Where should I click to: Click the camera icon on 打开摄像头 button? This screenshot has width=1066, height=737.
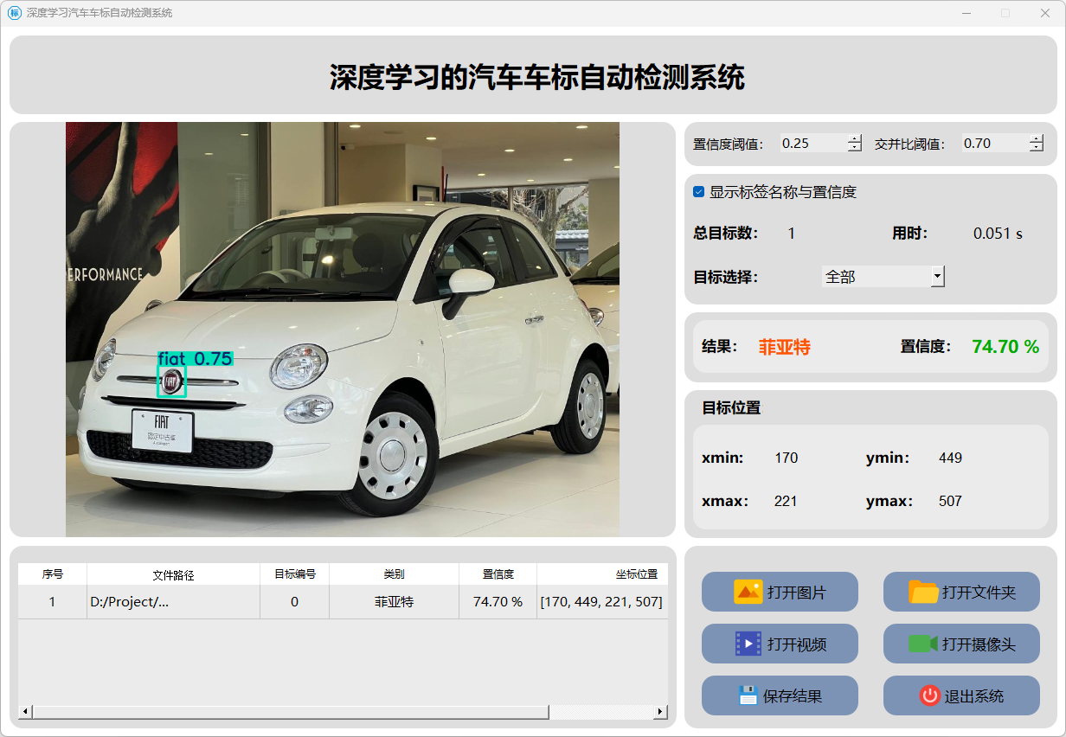click(923, 644)
